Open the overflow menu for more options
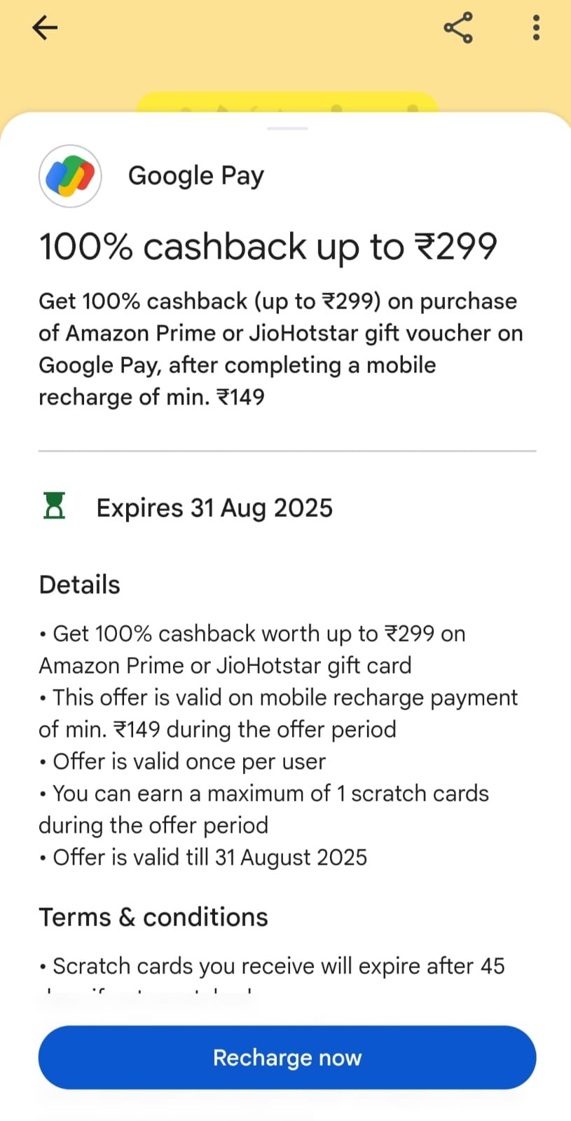The image size is (571, 1121). pos(535,27)
